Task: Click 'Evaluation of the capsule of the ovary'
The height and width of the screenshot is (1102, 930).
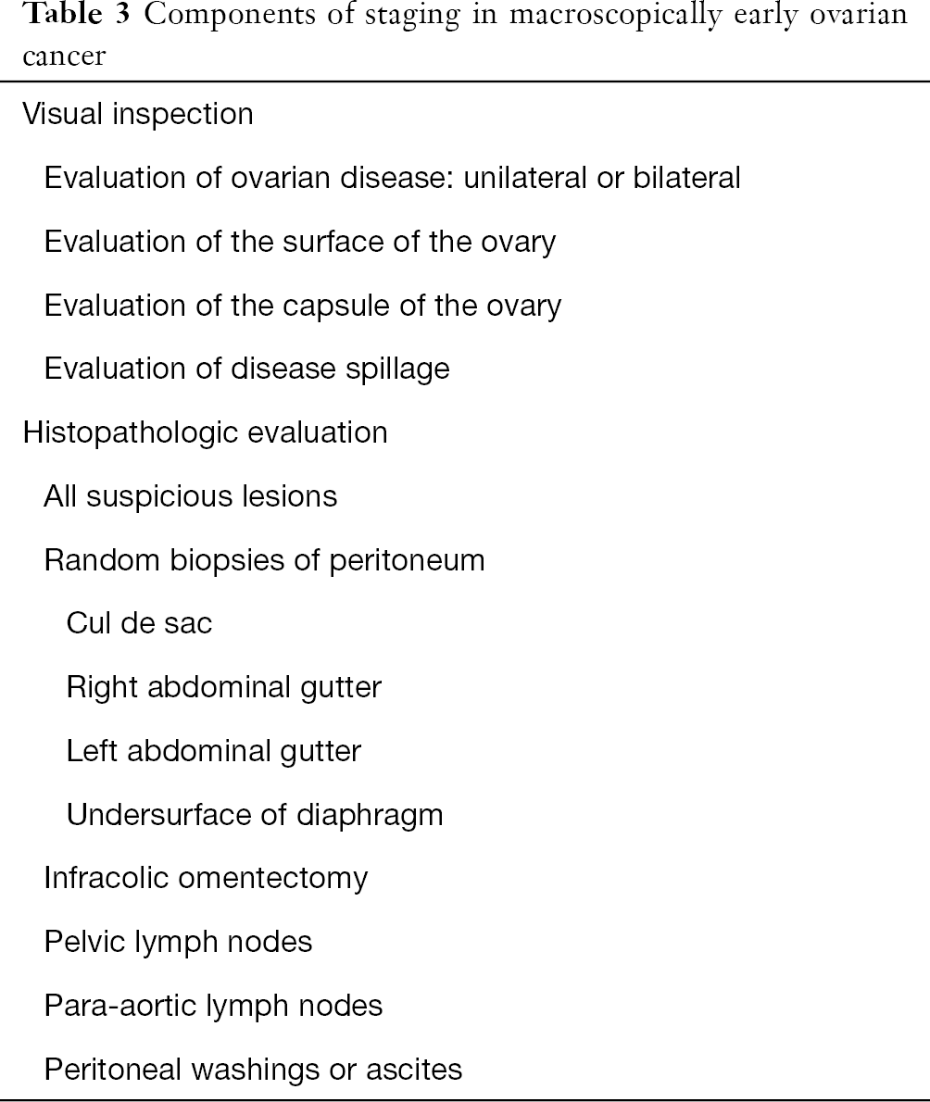Action: (303, 306)
